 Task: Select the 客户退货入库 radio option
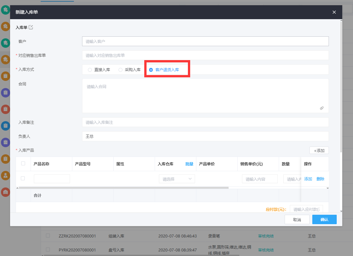(x=164, y=70)
